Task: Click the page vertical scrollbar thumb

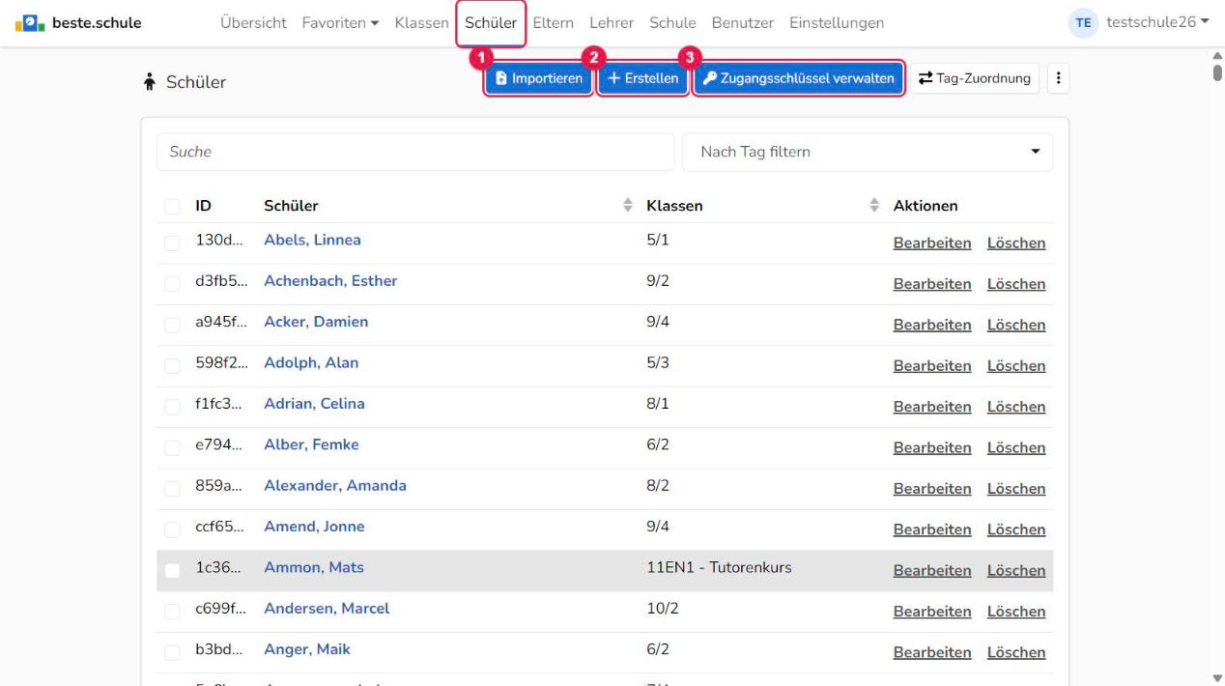Action: (x=1216, y=71)
